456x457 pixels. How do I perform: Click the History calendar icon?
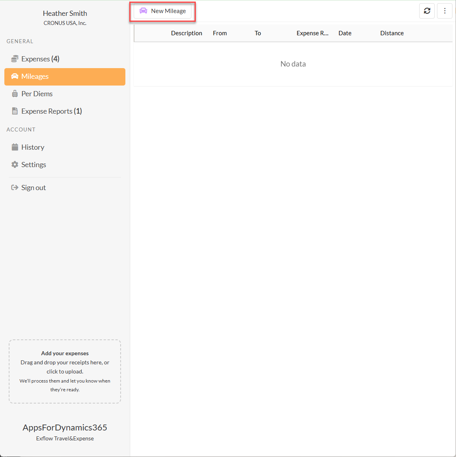click(15, 147)
